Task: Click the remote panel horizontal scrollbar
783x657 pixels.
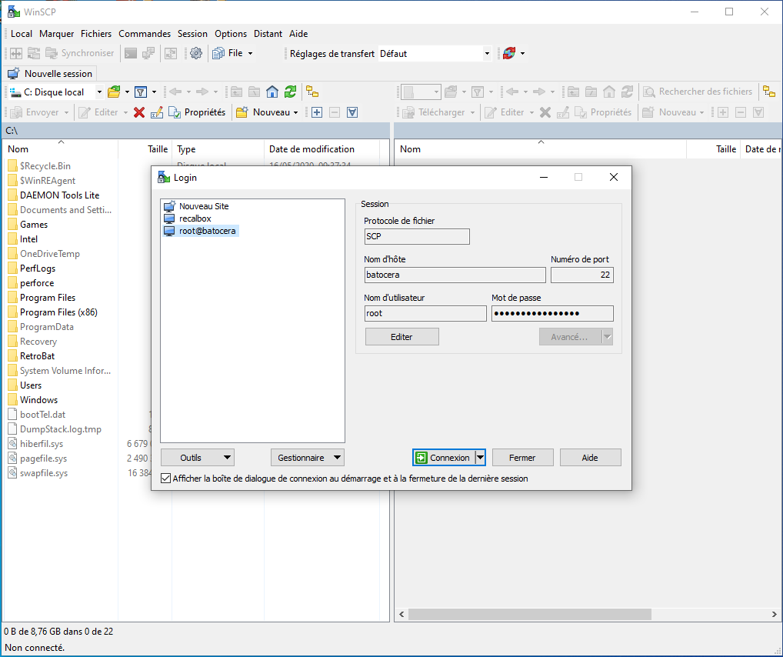Action: [531, 615]
